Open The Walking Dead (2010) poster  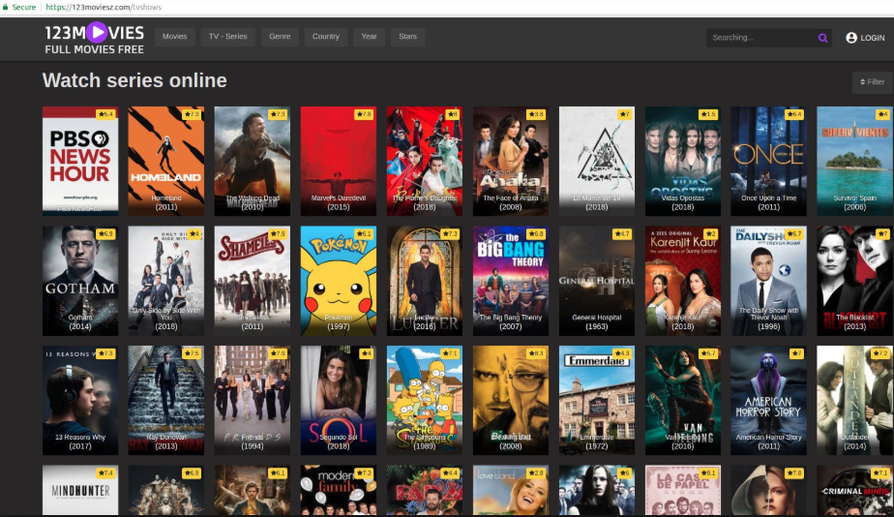[252, 161]
